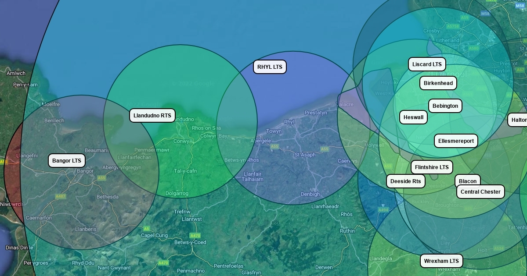Open the Ellesmereport marker label
The width and height of the screenshot is (527, 276).
[456, 141]
